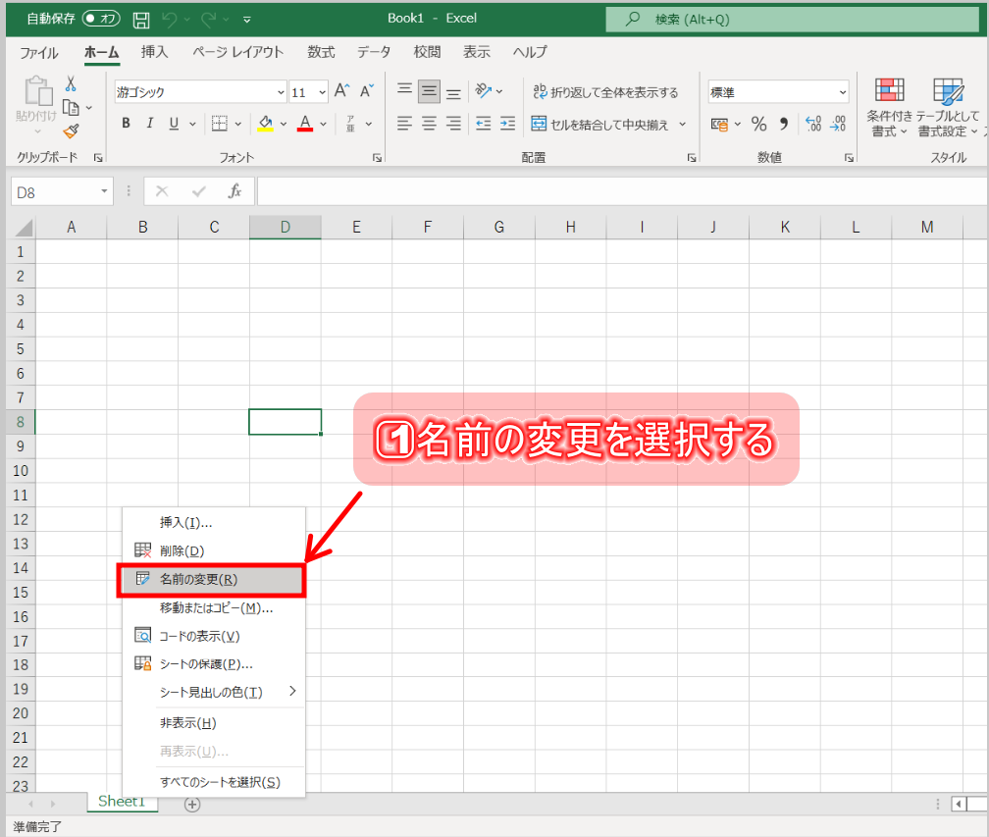989x837 pixels.
Task: Toggle the AutoSave switch
Action: (100, 19)
